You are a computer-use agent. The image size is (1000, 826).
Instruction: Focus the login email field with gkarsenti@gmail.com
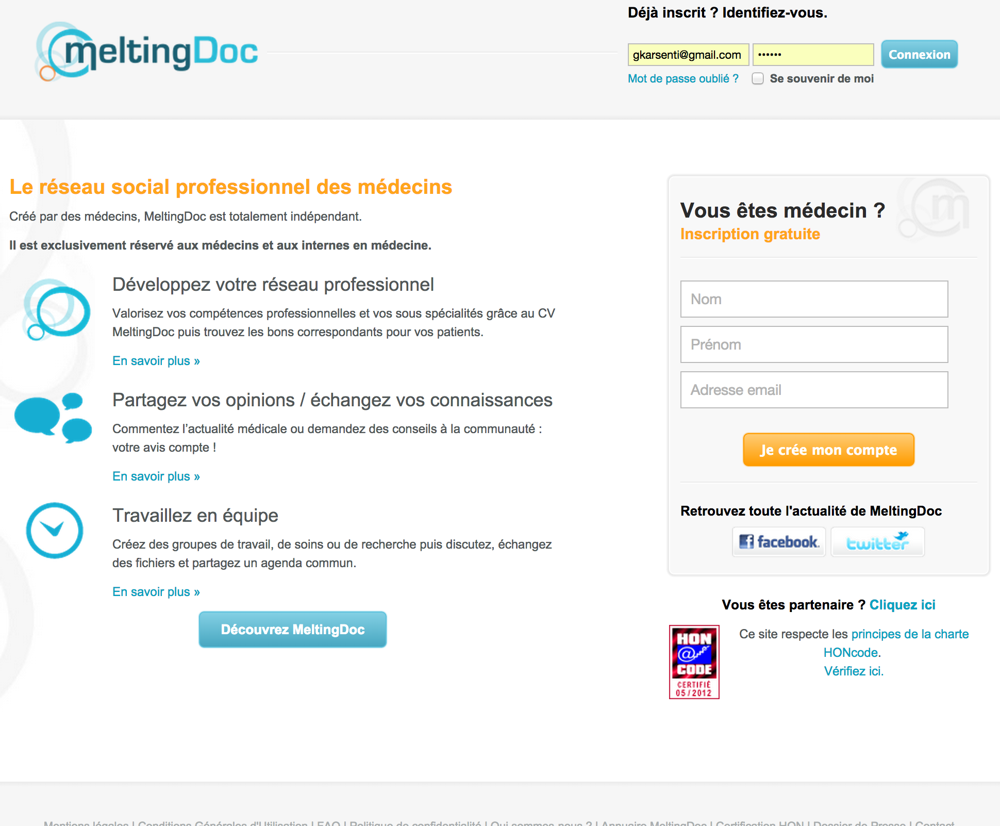(x=688, y=55)
